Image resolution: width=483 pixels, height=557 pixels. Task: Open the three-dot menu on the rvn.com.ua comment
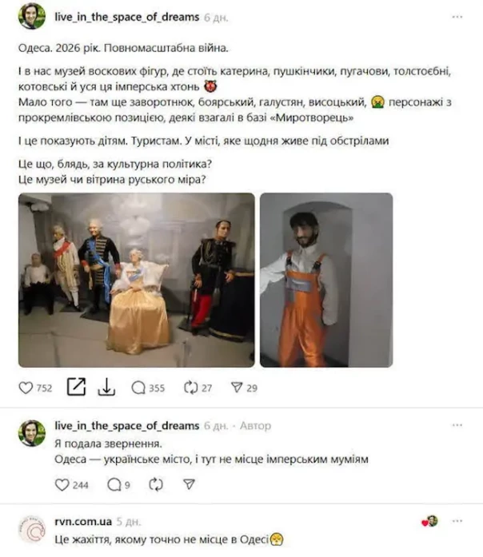[457, 521]
